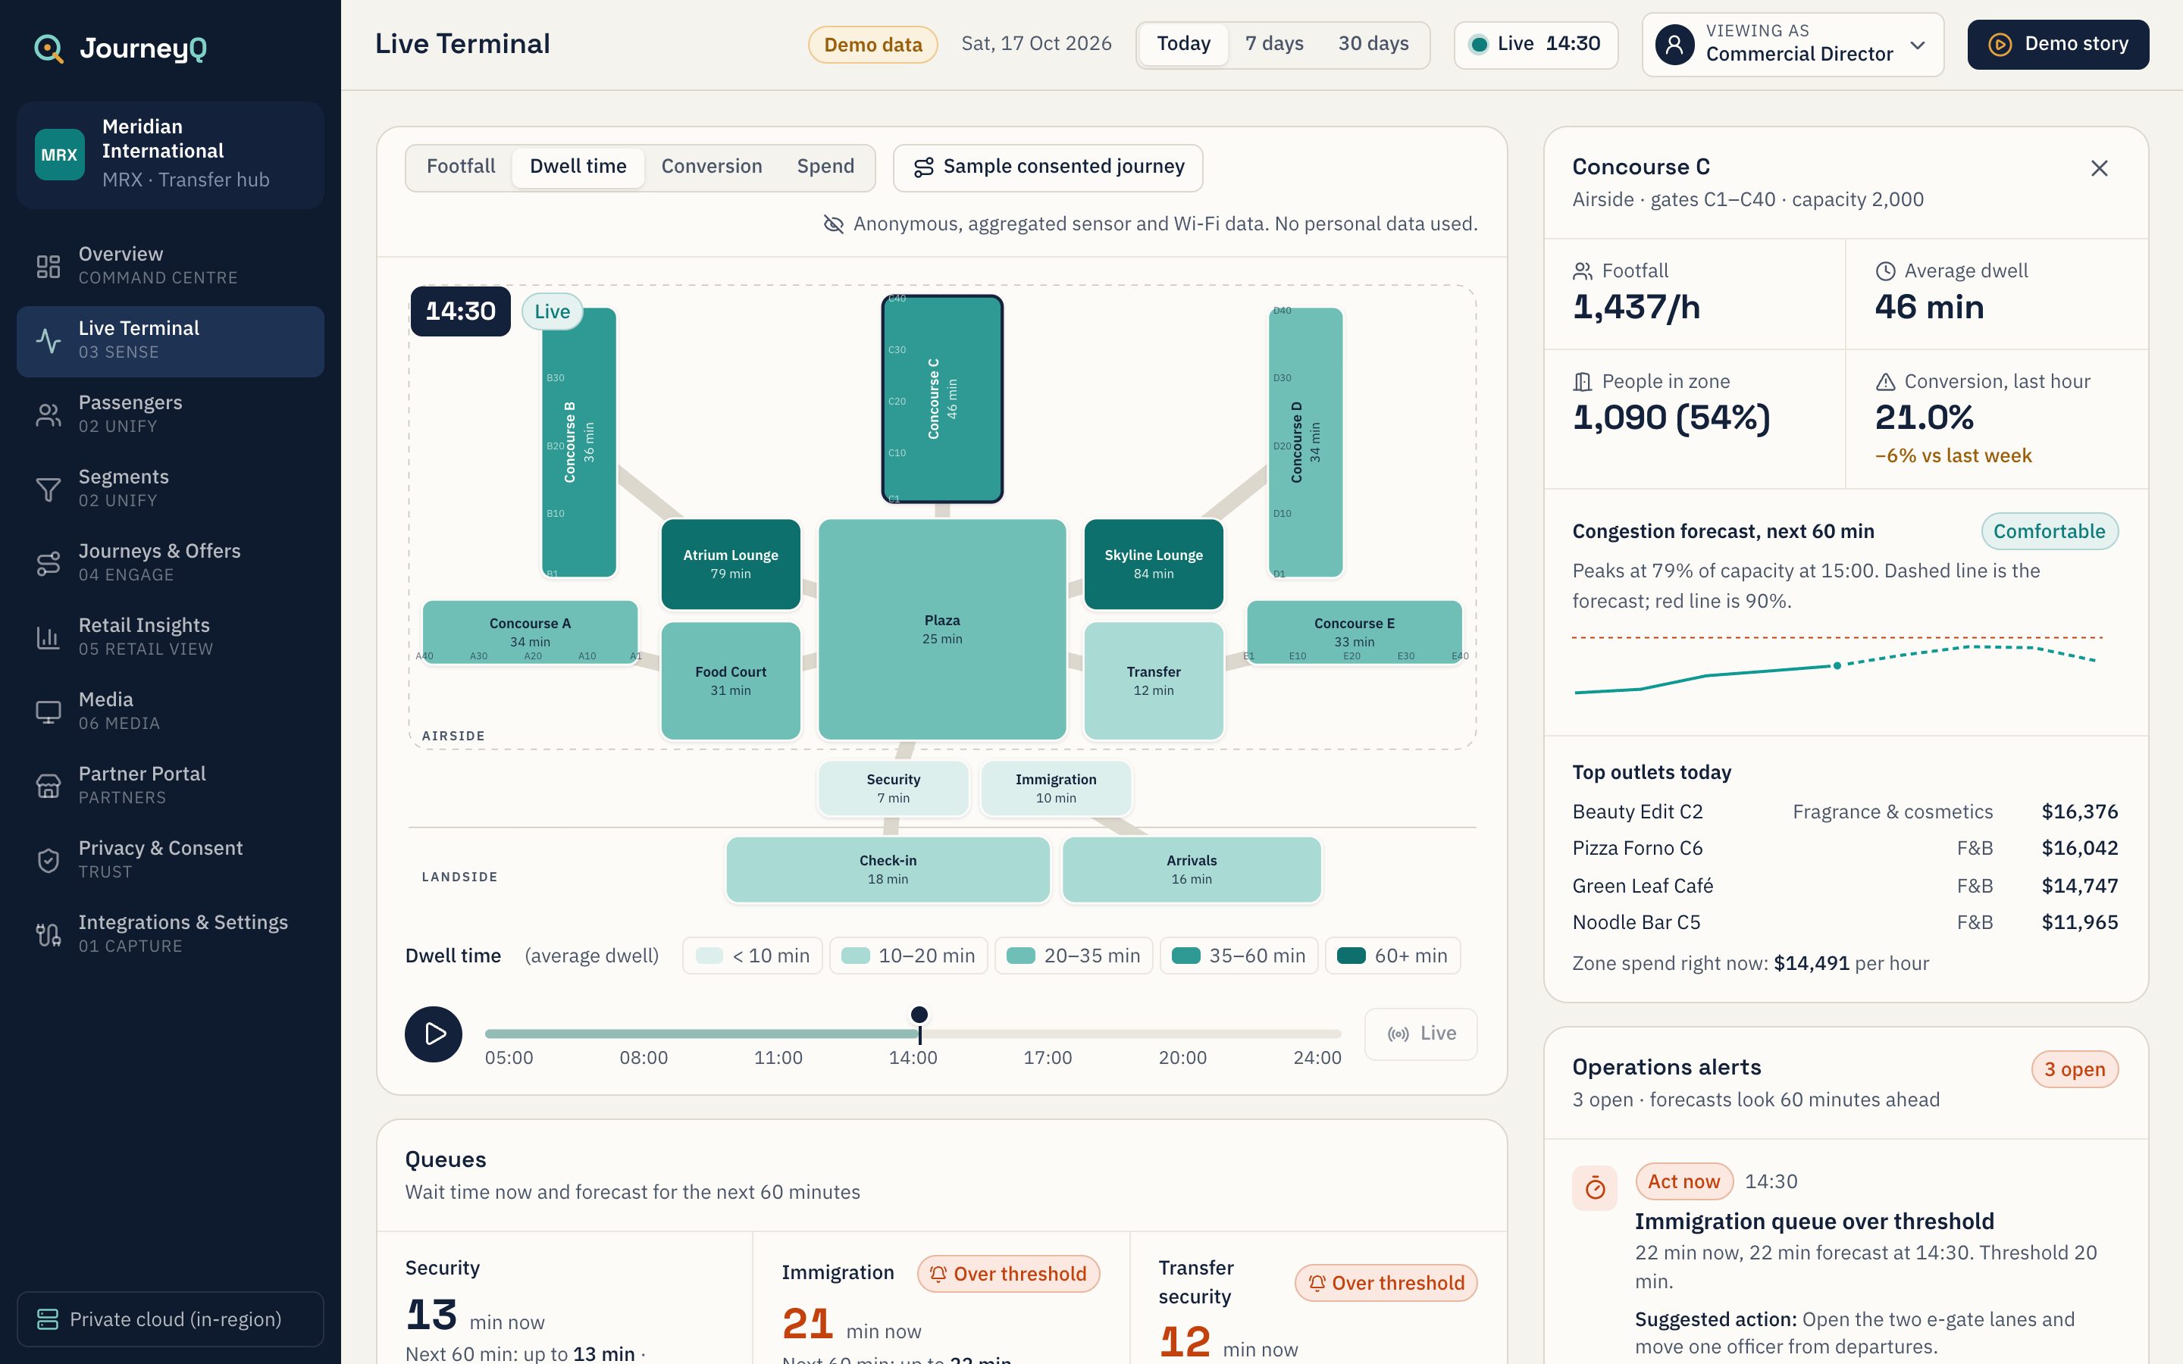Viewport: 2183px width, 1364px height.
Task: Click the Private cloud server icon
Action: pos(48,1319)
